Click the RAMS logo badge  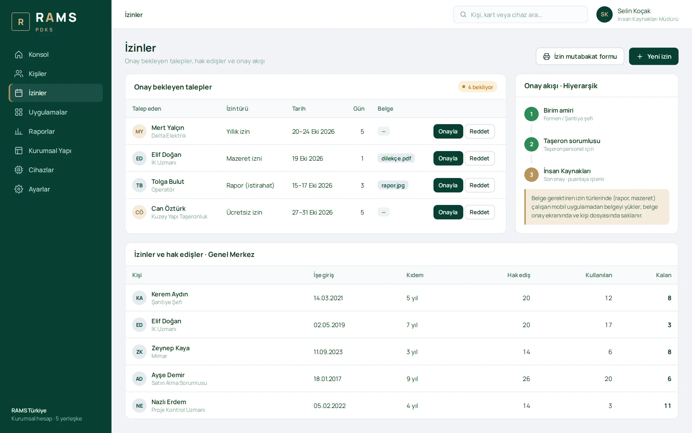(x=21, y=21)
